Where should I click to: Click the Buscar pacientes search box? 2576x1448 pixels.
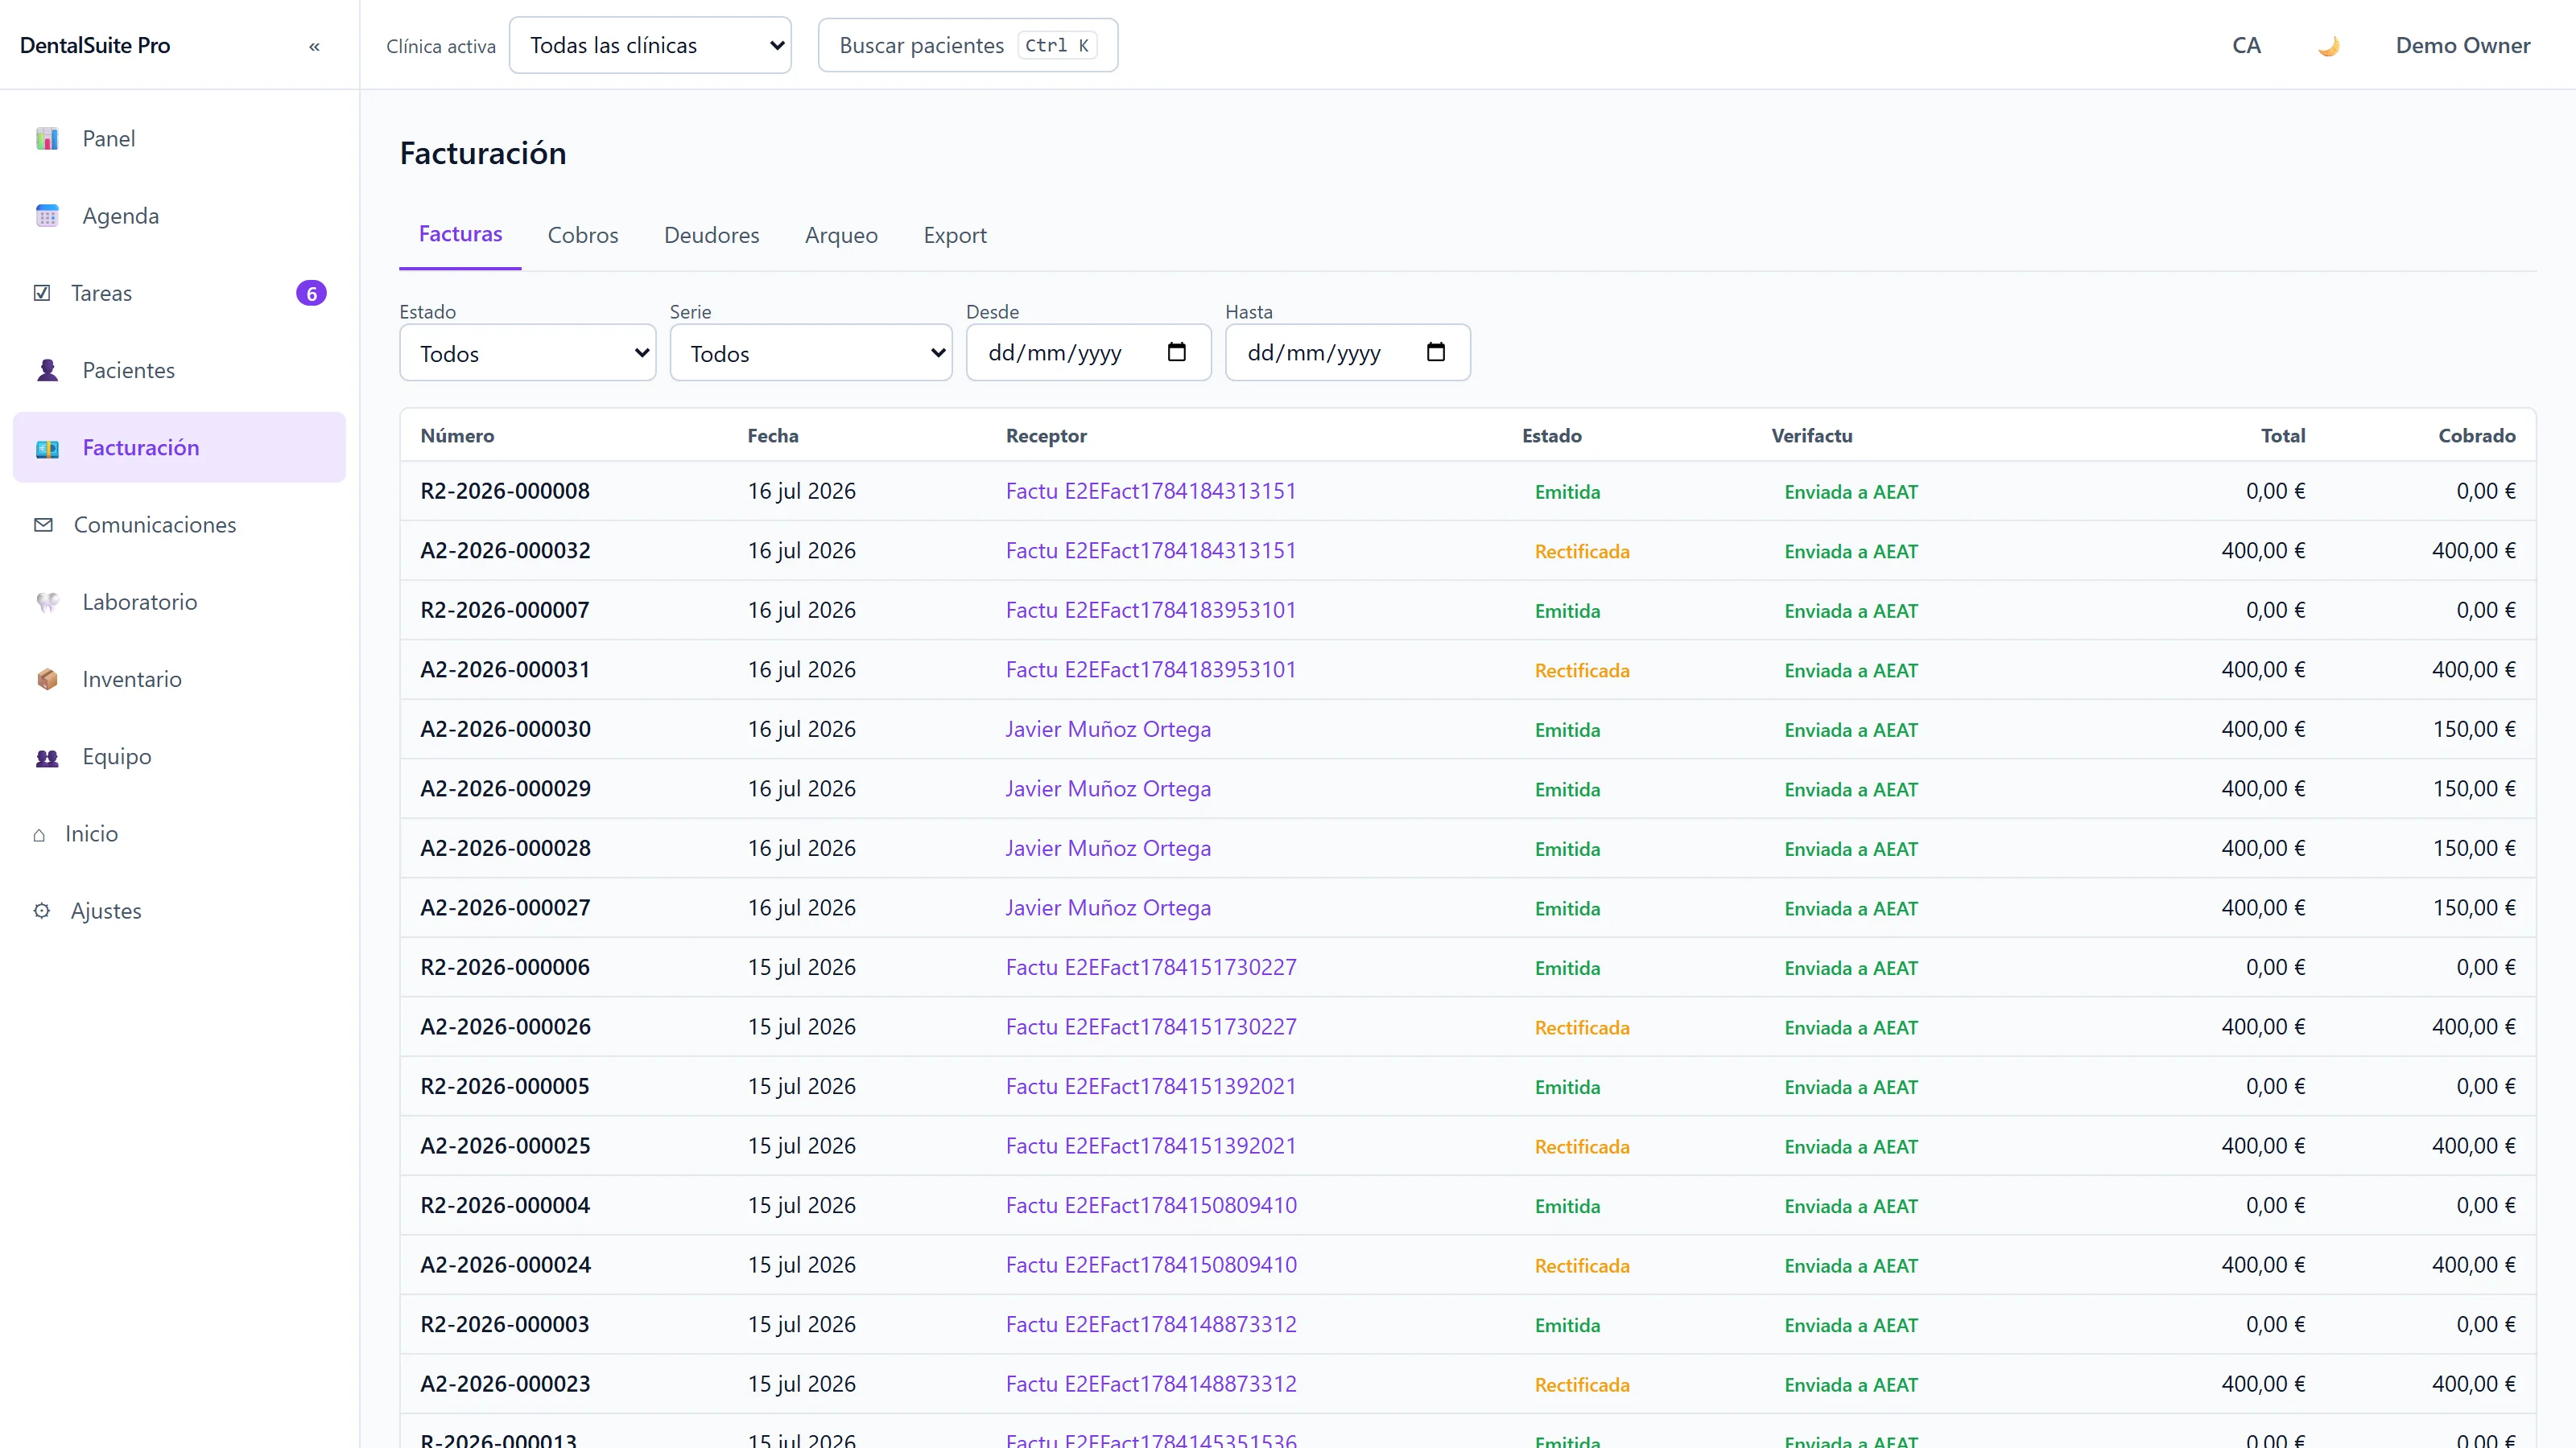pyautogui.click(x=967, y=45)
